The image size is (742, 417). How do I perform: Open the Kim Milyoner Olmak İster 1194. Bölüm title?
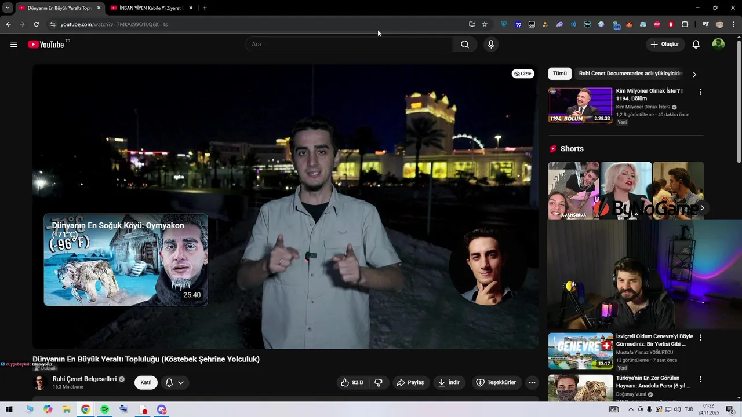tap(649, 94)
